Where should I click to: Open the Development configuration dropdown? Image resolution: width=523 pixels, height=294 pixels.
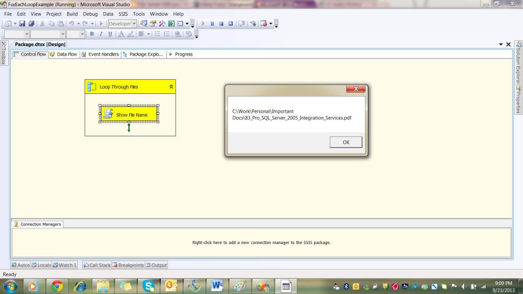pos(134,23)
